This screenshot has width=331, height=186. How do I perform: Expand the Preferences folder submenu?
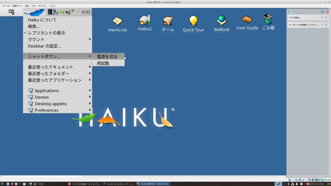point(57,110)
